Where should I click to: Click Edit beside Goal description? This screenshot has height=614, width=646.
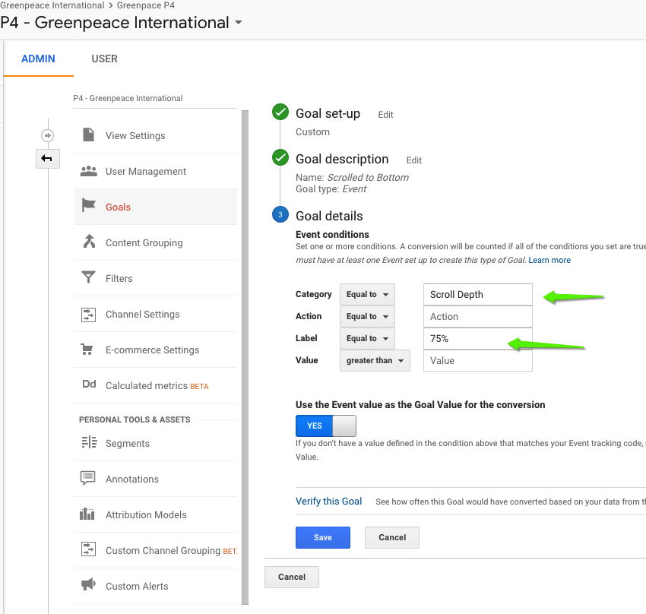[414, 160]
